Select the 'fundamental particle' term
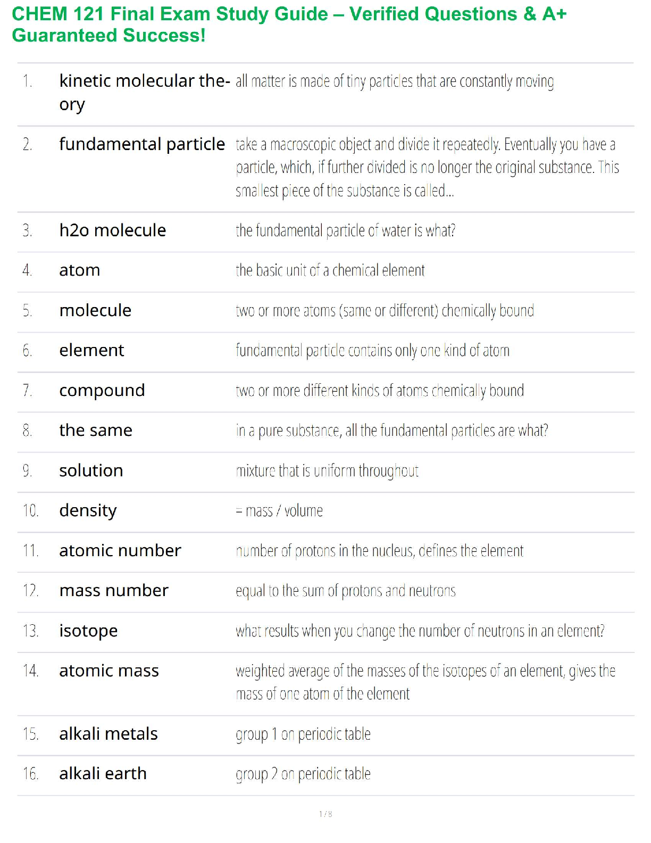Viewport: 651px width, 843px height. [142, 144]
